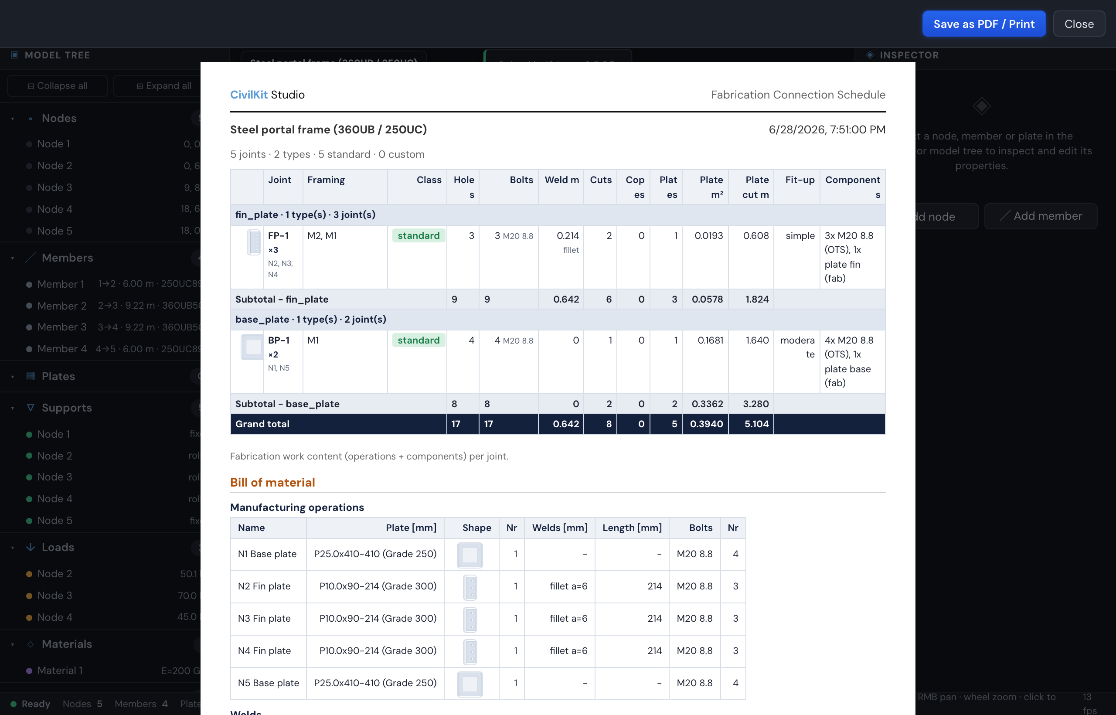
Task: Select Node 2 under Loads
Action: pyautogui.click(x=100, y=574)
